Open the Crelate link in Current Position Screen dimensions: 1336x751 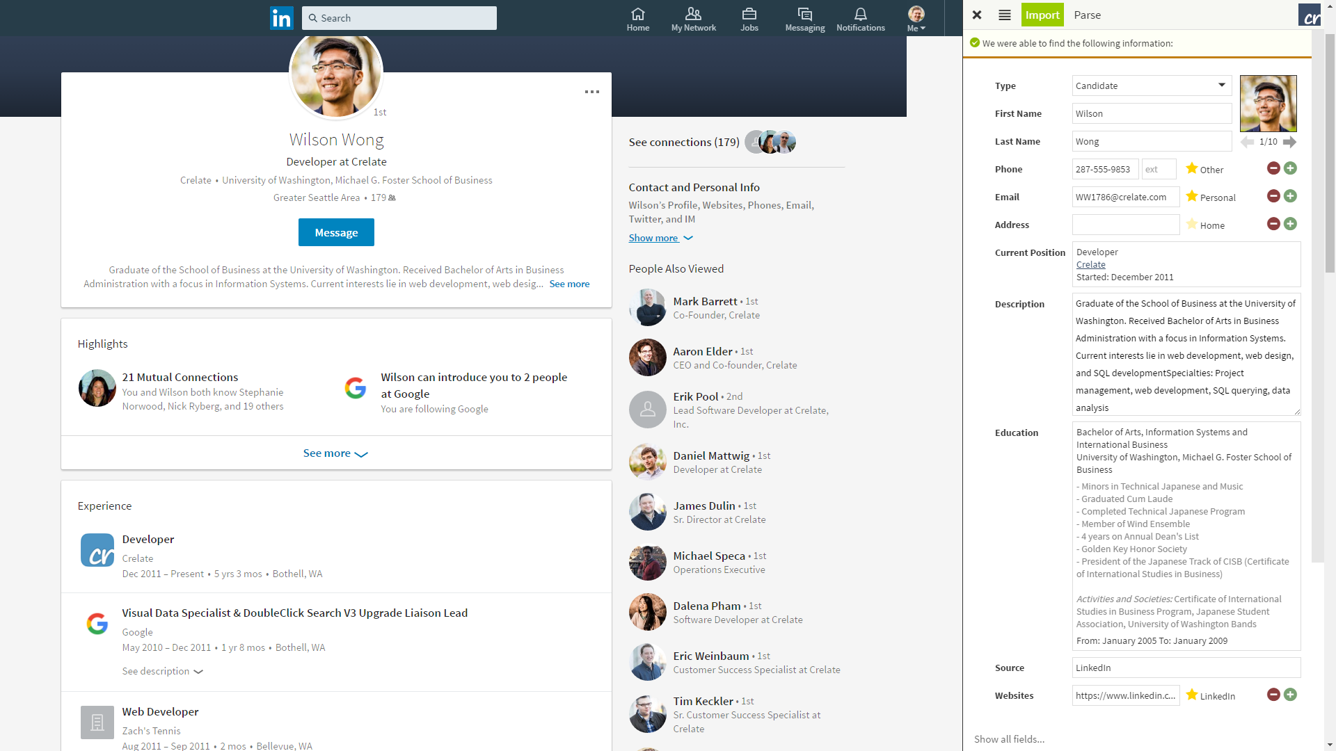1090,265
